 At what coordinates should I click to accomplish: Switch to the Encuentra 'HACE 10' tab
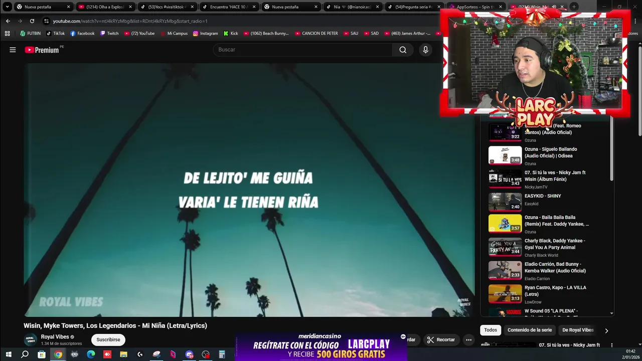pos(229,7)
